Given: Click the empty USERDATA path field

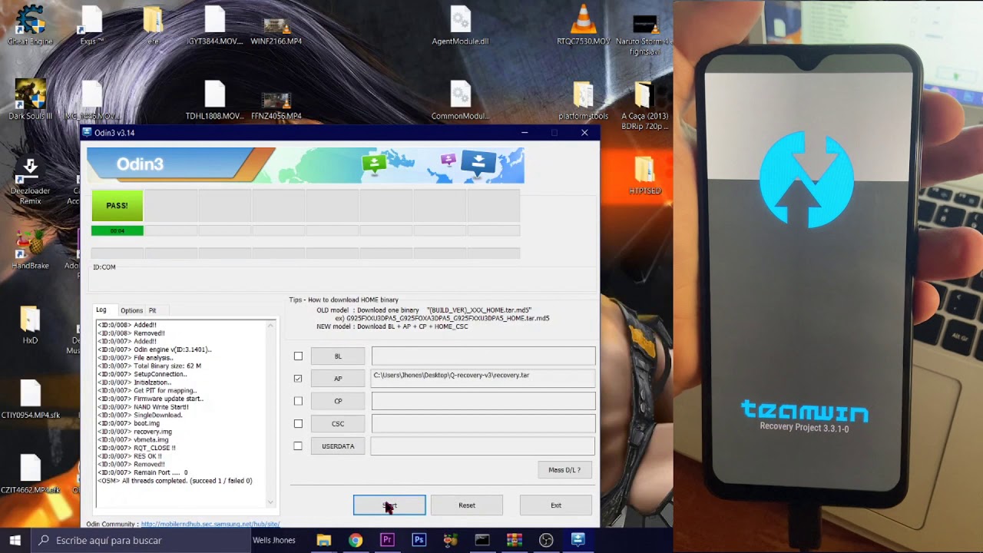Looking at the screenshot, I should point(483,445).
